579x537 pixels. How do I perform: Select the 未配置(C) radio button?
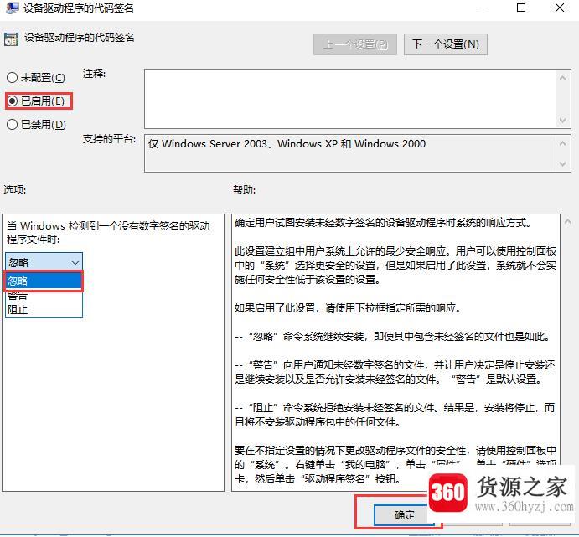pyautogui.click(x=36, y=78)
